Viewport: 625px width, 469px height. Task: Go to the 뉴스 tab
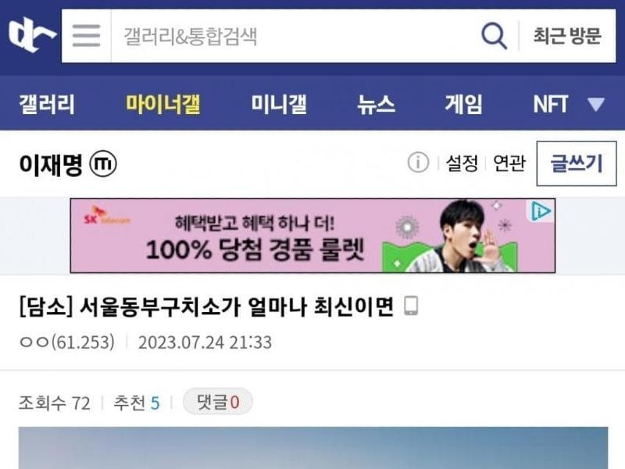(376, 104)
